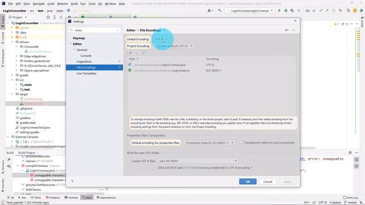The image size is (365, 205).
Task: Navigate back arrow in Settings dialog
Action: [287, 30]
